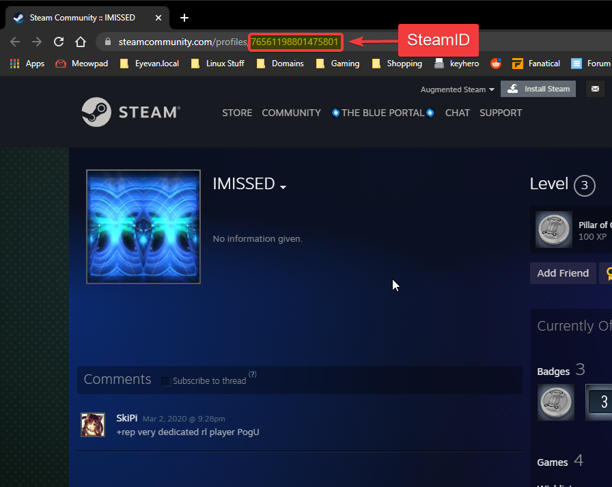Open the keyhero bookmark

(457, 64)
